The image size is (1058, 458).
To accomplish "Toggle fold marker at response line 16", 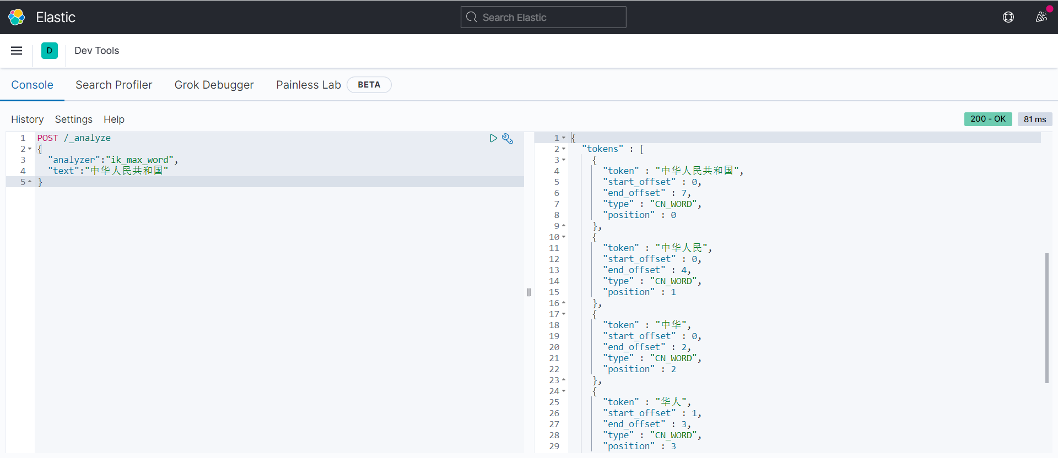I will (564, 303).
